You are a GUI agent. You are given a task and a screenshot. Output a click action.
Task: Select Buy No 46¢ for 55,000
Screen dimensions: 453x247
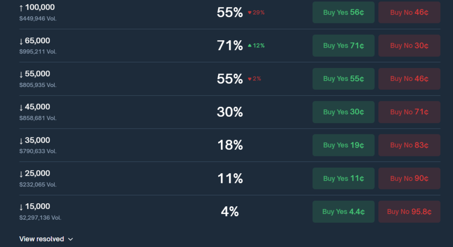pyautogui.click(x=409, y=79)
